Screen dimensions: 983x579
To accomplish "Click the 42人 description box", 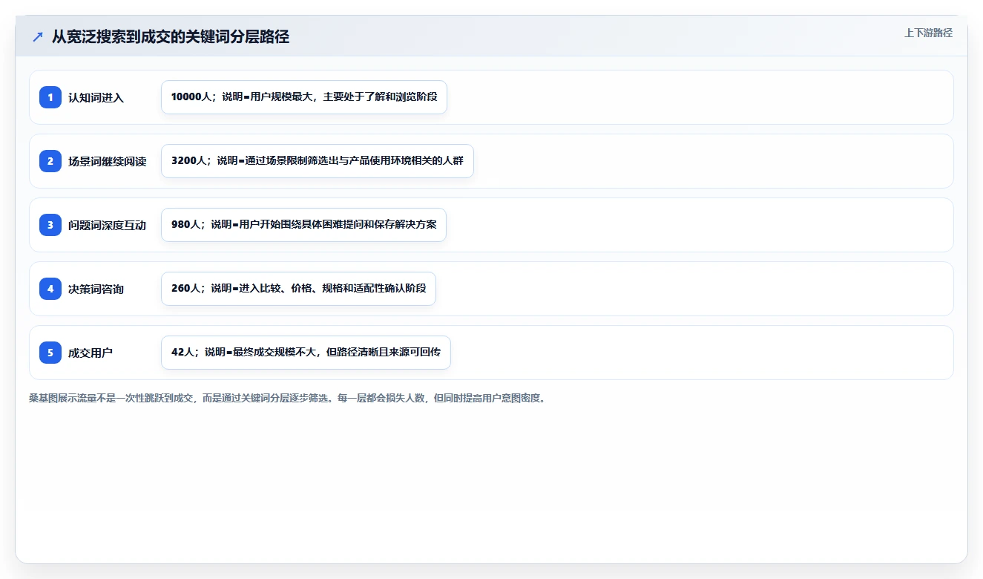I will (x=306, y=353).
